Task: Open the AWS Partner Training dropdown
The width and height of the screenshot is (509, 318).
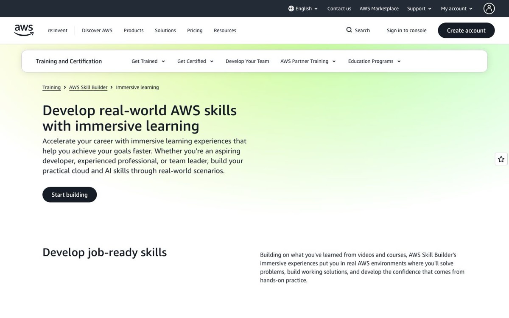Action: click(x=308, y=61)
